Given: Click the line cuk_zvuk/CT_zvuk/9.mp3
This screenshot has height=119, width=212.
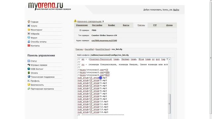Looking at the screenshot, I should 92,99.
